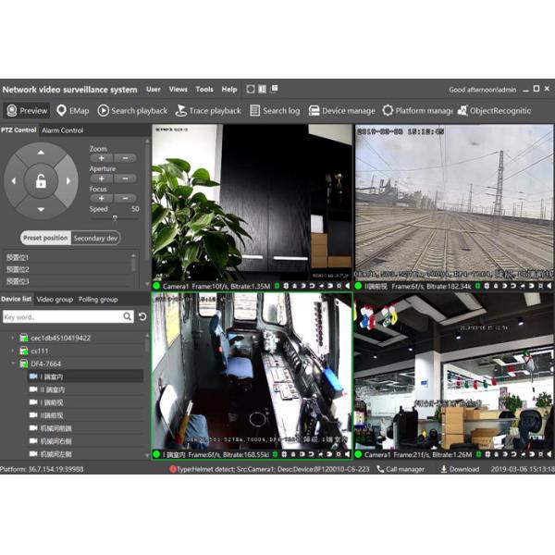Click the third icon right of Help
The width and height of the screenshot is (555, 555).
point(274,89)
